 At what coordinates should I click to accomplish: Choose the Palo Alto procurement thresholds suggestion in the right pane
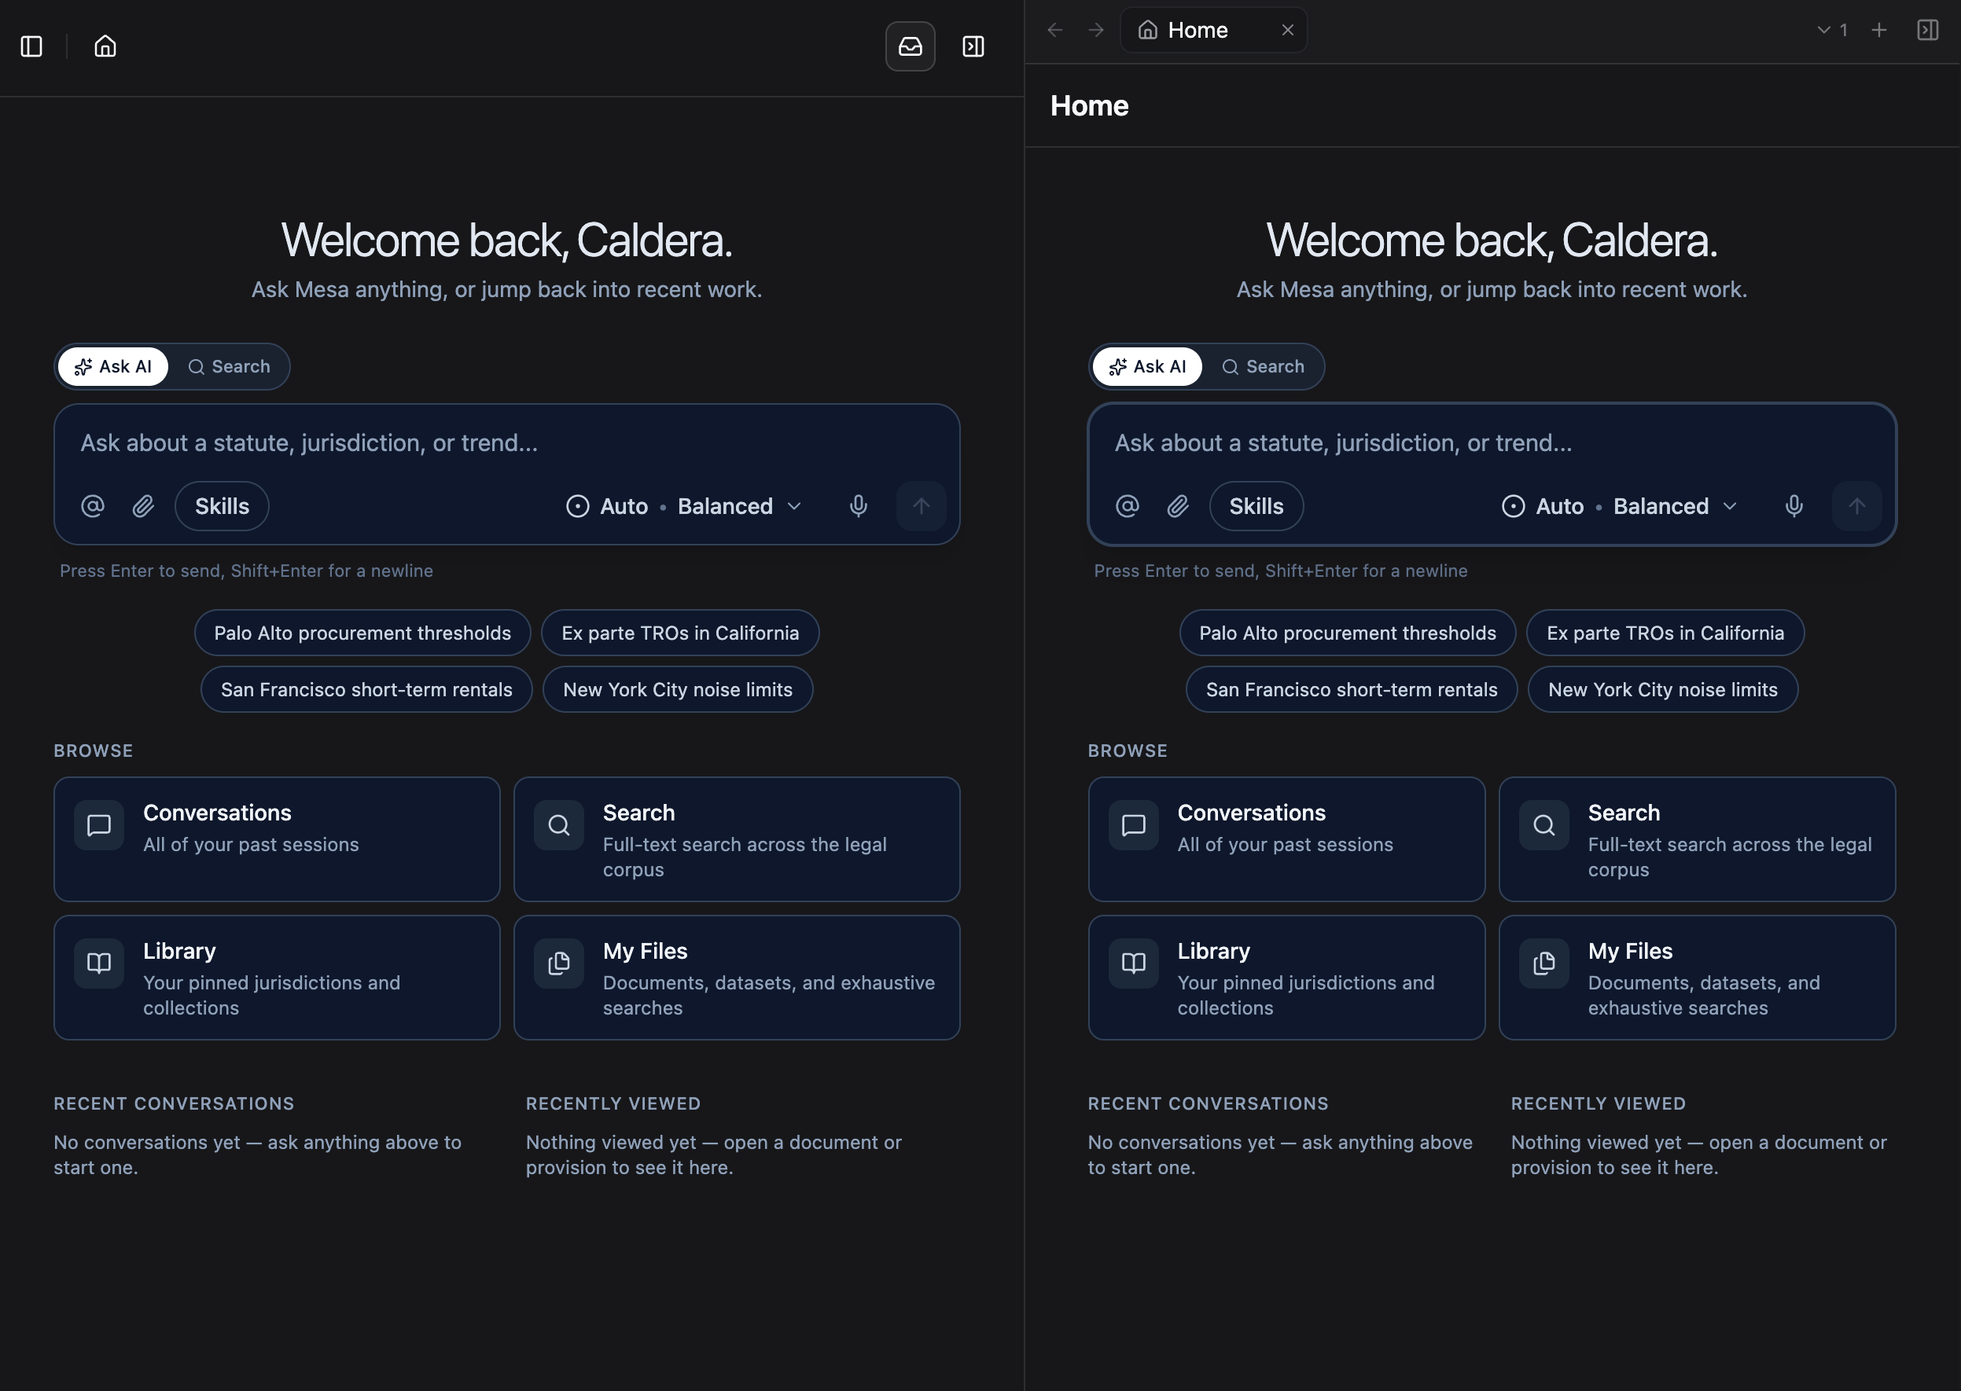click(1348, 633)
